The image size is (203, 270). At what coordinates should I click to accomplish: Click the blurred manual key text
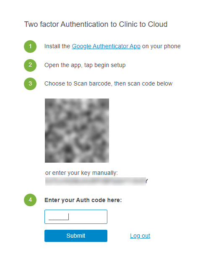pos(96,182)
